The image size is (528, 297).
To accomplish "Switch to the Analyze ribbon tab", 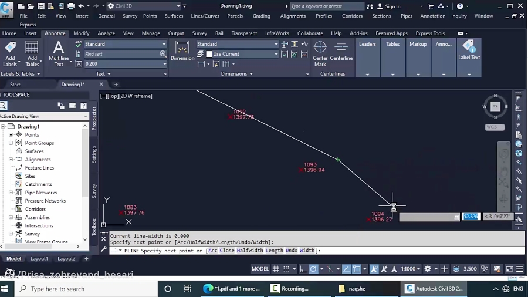I will 106,33.
